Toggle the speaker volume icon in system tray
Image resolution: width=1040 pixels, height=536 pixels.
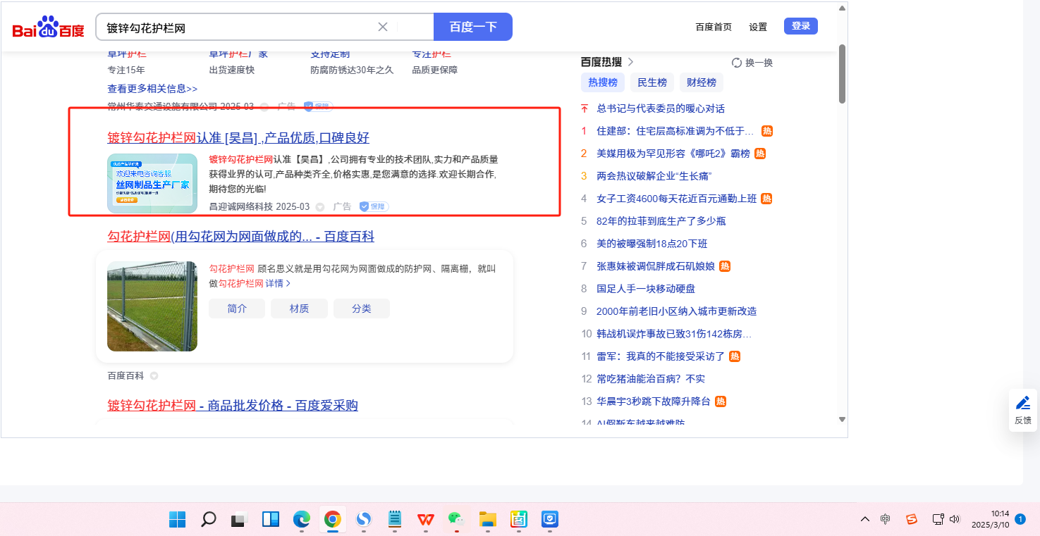coord(955,519)
